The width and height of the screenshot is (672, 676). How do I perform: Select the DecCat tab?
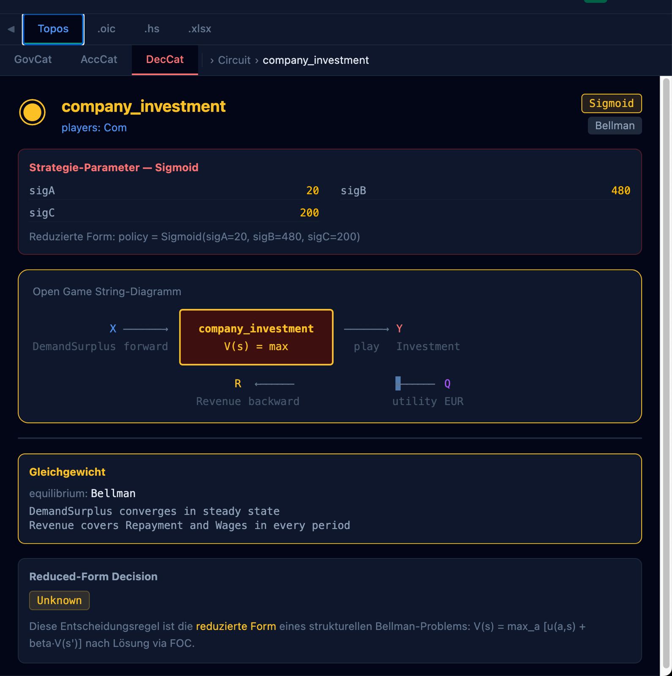point(165,60)
